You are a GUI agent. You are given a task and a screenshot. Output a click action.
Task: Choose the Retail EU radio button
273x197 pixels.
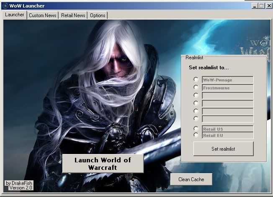(x=196, y=135)
